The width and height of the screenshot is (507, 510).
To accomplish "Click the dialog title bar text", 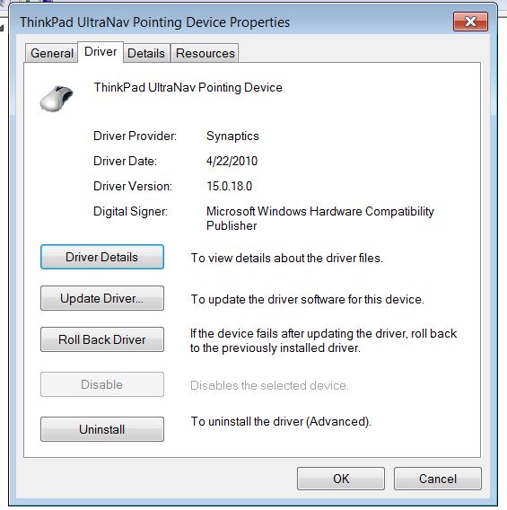I will point(154,22).
